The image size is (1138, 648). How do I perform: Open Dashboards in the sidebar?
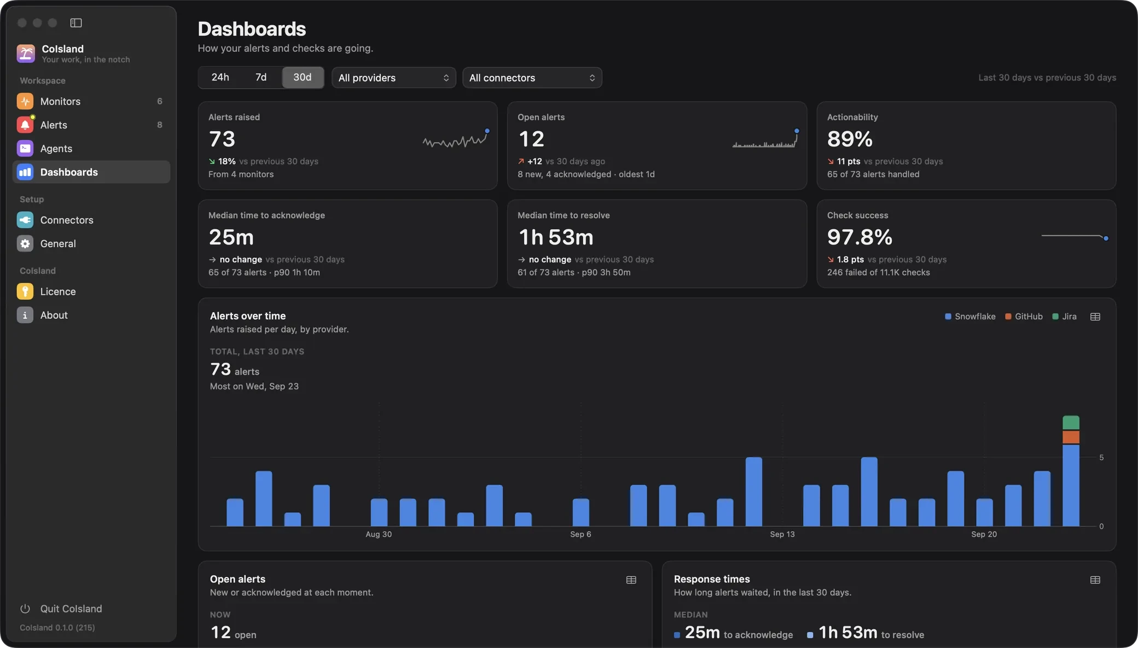click(91, 172)
